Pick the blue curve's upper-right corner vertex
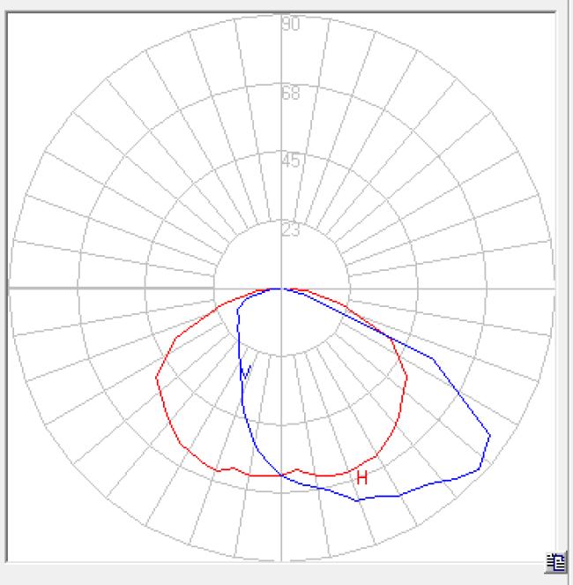 tap(429, 357)
